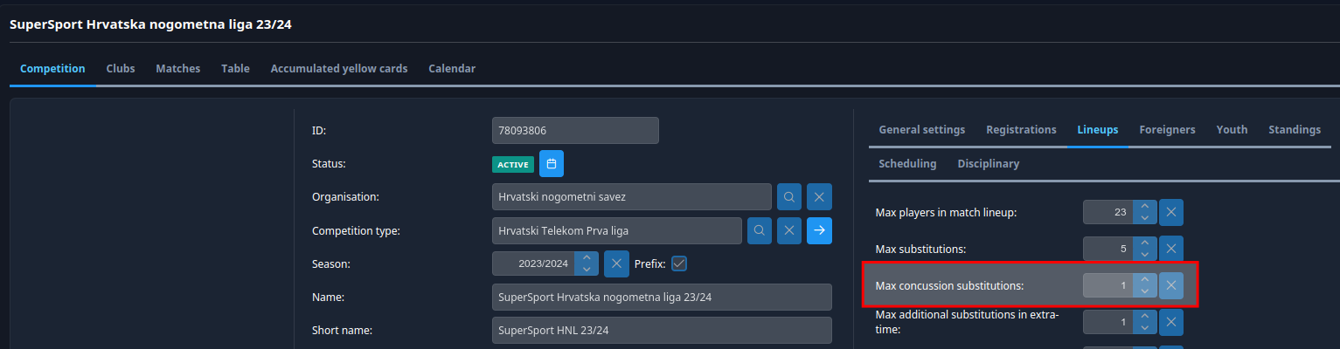Open the status calendar icon button
Image resolution: width=1340 pixels, height=349 pixels.
pos(551,164)
